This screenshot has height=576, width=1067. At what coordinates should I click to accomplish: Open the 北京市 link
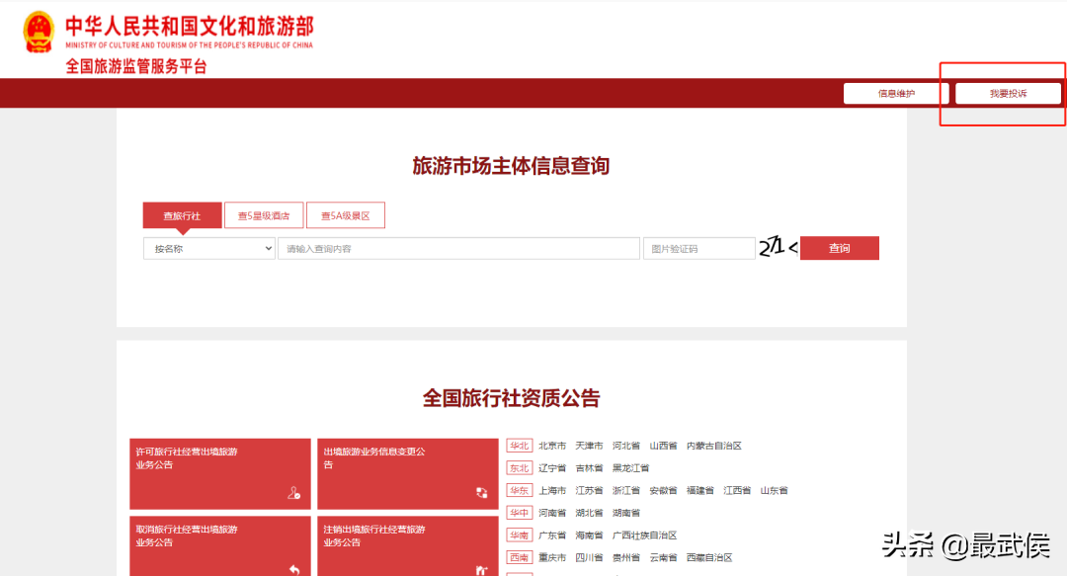point(552,446)
